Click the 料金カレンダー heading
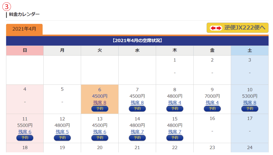Image resolution: width=273 pixels, height=155 pixels. (x=24, y=14)
